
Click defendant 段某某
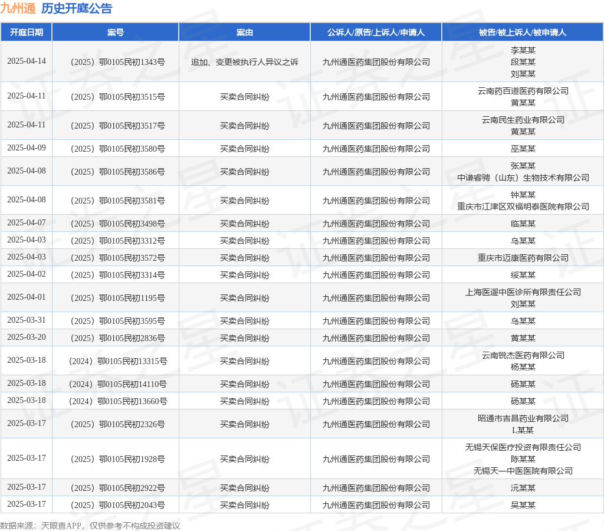(523, 62)
